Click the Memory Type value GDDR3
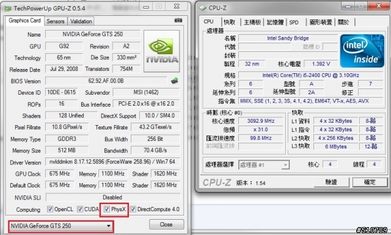The image size is (391, 235). (x=67, y=139)
